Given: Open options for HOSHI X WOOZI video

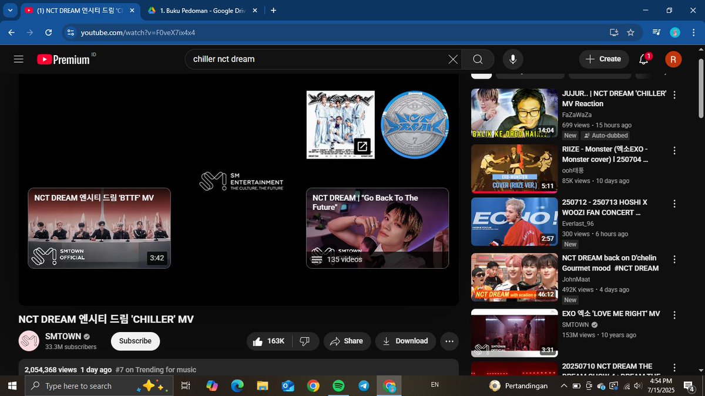Looking at the screenshot, I should coord(674,203).
